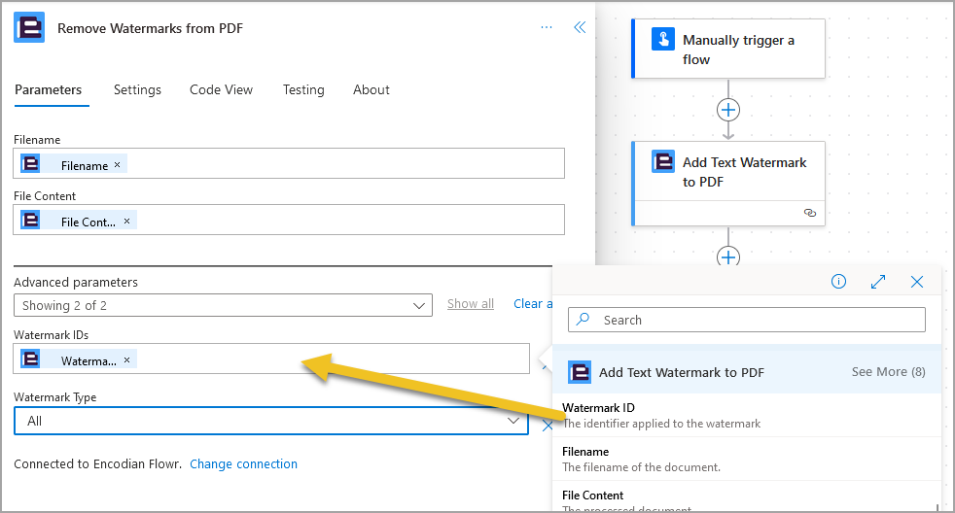Click See More (8) in dynamic content

(x=888, y=372)
